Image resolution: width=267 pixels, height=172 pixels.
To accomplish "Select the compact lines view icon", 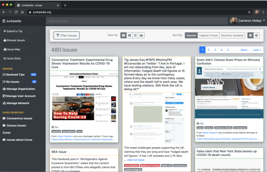I will click(x=135, y=35).
